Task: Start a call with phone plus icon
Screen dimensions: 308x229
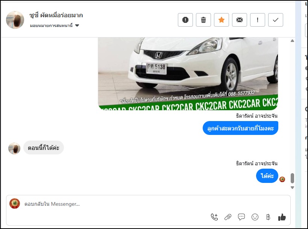Action: tap(214, 217)
